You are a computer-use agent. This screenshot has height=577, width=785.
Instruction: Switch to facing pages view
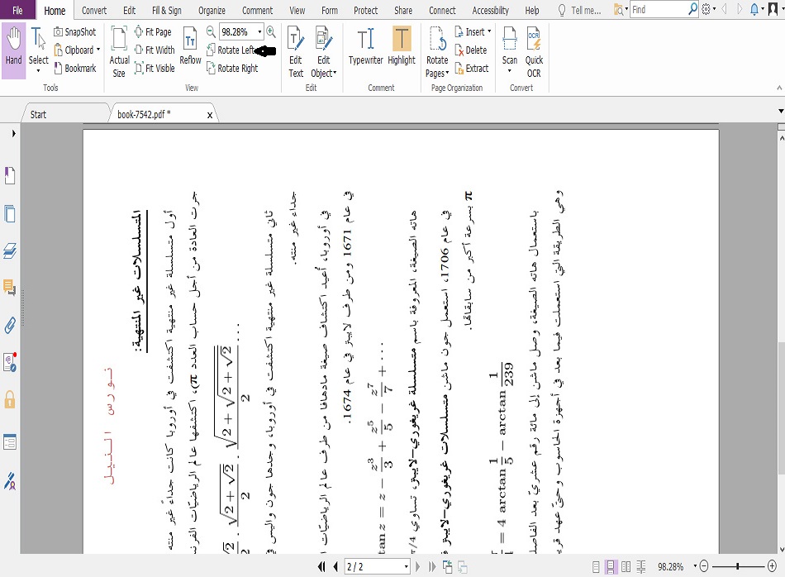pyautogui.click(x=627, y=567)
